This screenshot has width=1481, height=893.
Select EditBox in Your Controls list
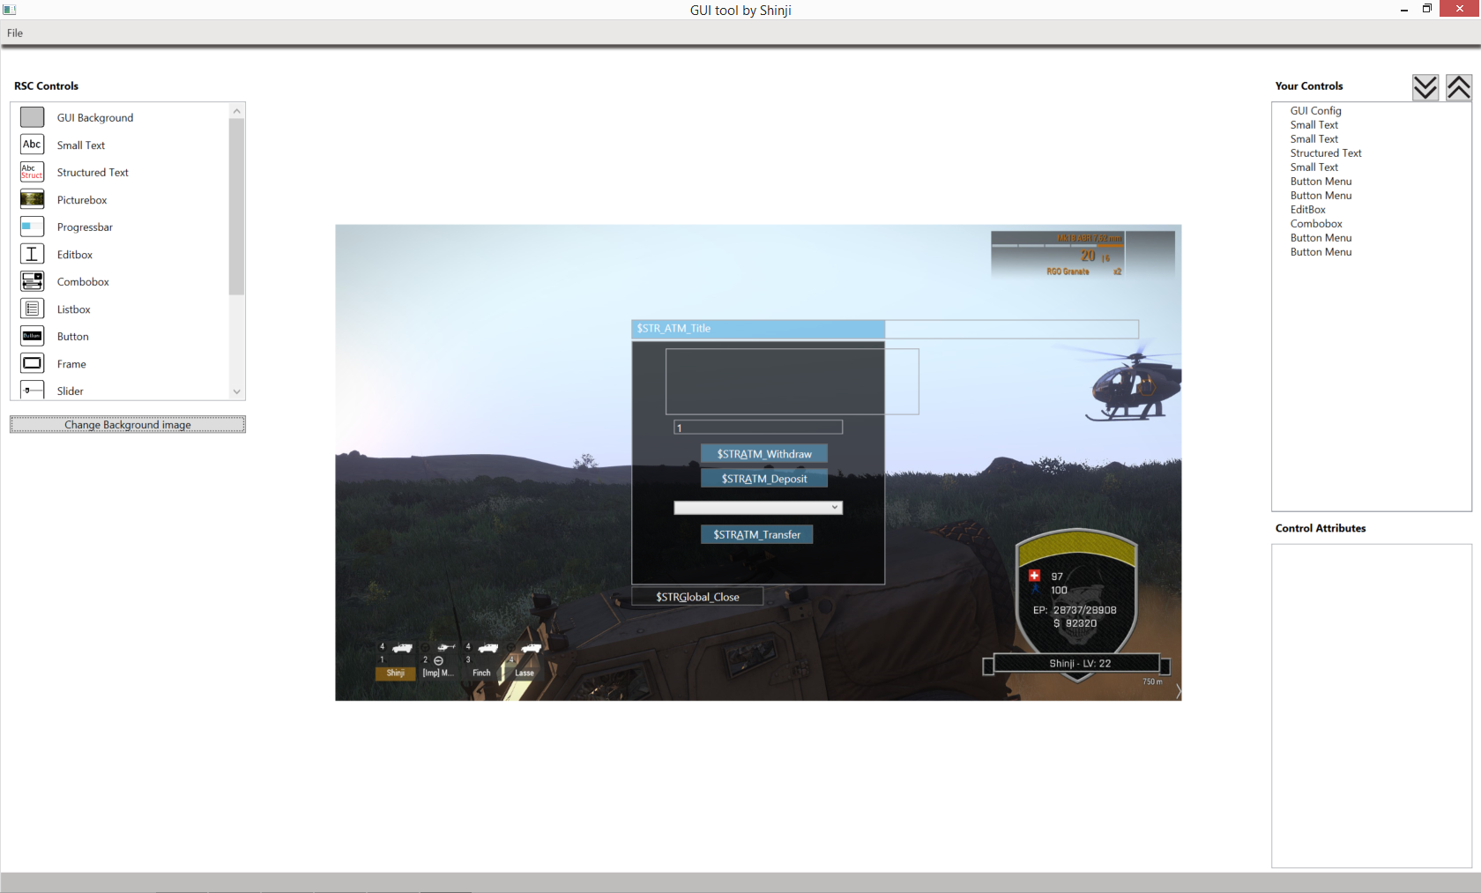tap(1308, 210)
